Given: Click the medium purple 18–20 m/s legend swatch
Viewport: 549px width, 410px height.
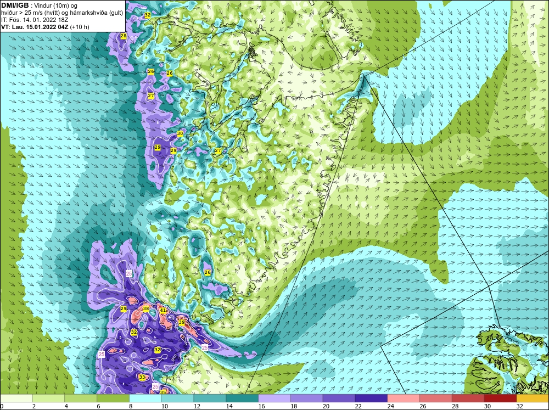Looking at the screenshot, I should pyautogui.click(x=307, y=398).
